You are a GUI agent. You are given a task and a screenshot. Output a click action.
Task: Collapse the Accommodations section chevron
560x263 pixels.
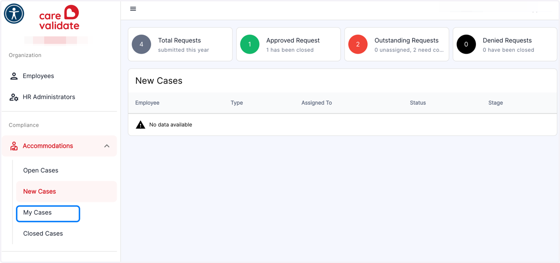pos(107,146)
